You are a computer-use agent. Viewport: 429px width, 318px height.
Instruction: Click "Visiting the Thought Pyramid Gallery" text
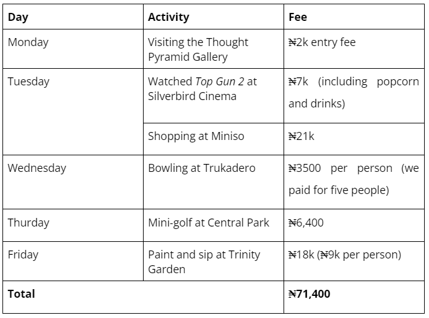(198, 50)
